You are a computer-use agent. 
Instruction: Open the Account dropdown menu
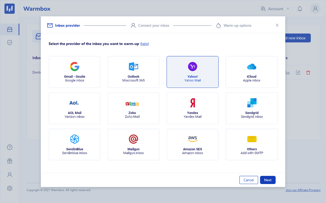point(275,9)
